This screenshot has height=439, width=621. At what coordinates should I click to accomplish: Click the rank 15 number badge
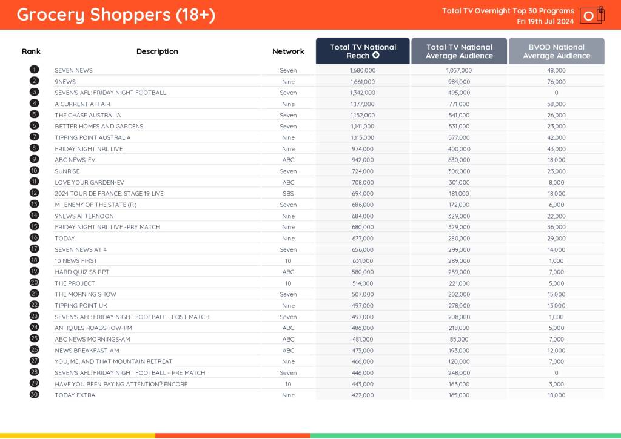pyautogui.click(x=34, y=226)
